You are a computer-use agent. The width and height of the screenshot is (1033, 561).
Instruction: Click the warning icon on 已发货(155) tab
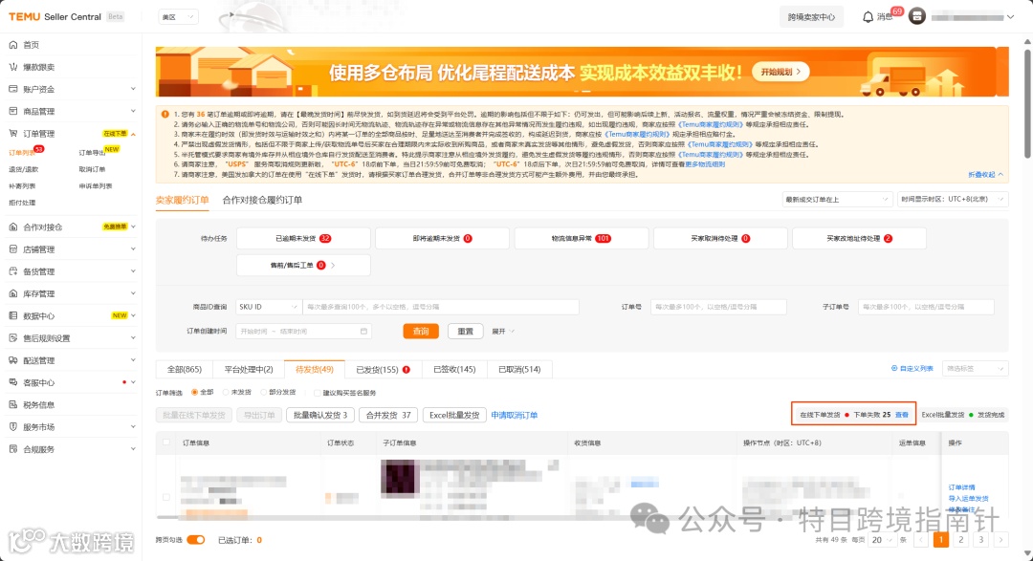coord(407,370)
